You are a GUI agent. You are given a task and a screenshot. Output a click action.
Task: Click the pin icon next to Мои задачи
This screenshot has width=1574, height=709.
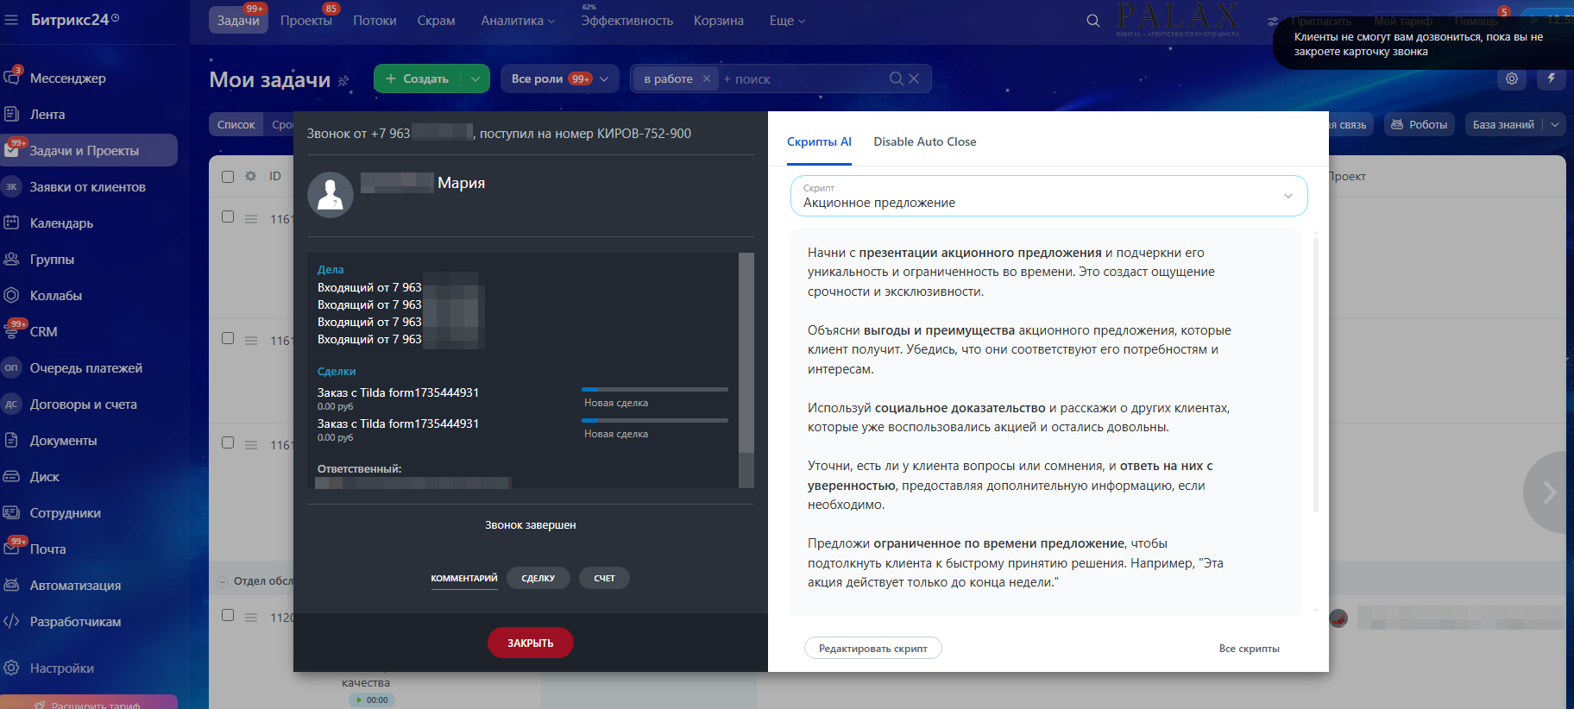(343, 80)
